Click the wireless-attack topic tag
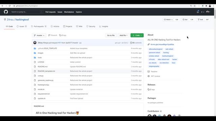 tap(154, 56)
